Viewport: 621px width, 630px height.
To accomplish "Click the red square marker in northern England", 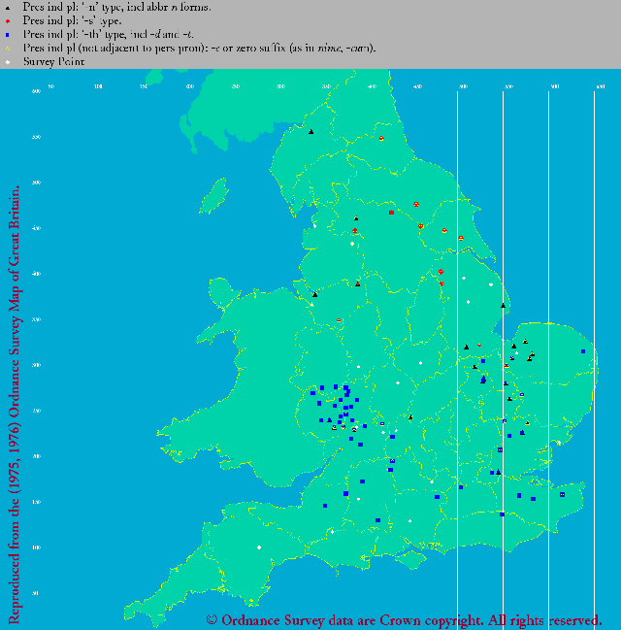I will click(391, 213).
